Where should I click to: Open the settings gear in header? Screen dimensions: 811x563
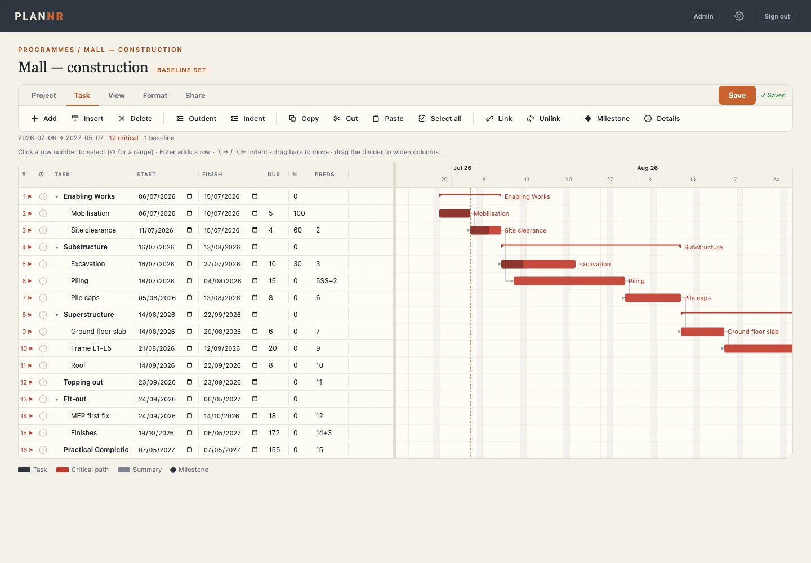739,16
